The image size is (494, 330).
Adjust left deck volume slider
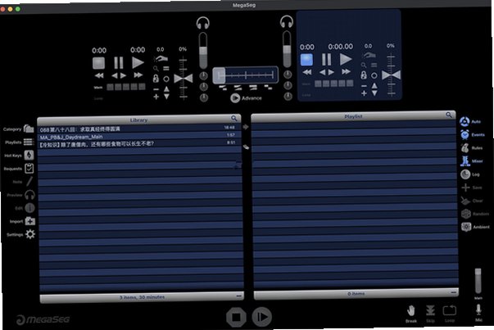click(x=203, y=51)
